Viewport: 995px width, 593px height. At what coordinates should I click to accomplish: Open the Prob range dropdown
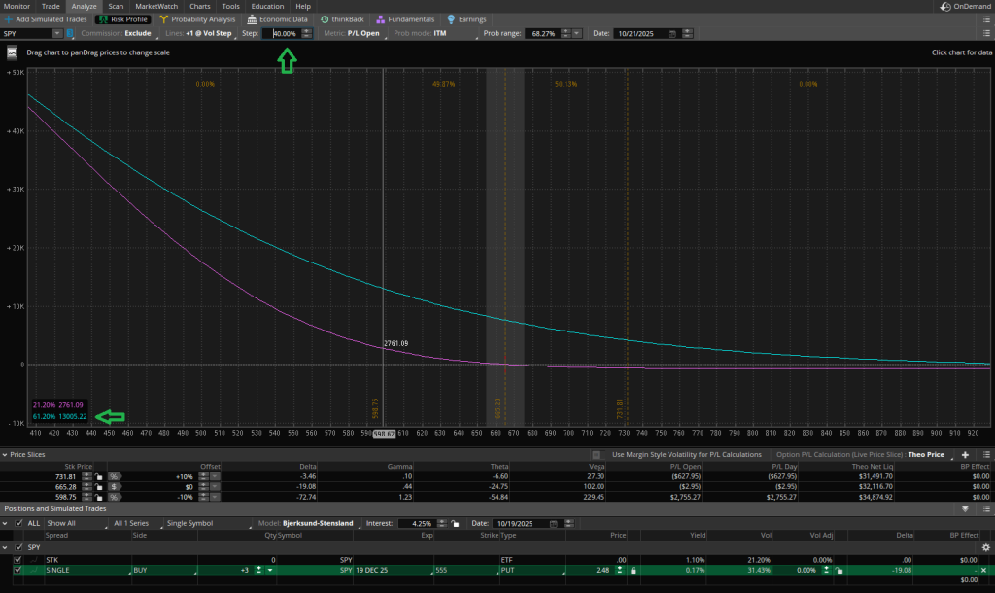(577, 32)
